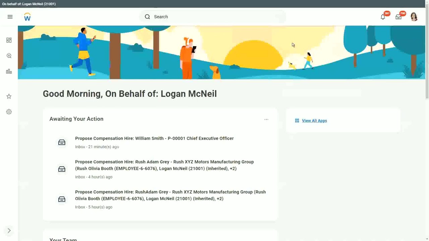This screenshot has height=241, width=429.
Task: Click 'On behalf of: Logan McNeil (21001)' top bar
Action: (29, 4)
